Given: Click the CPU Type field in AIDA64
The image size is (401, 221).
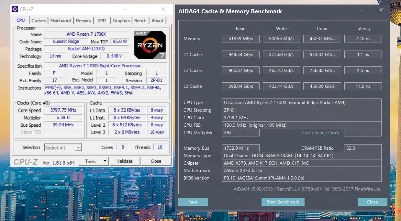Looking at the screenshot, I should pos(302,103).
